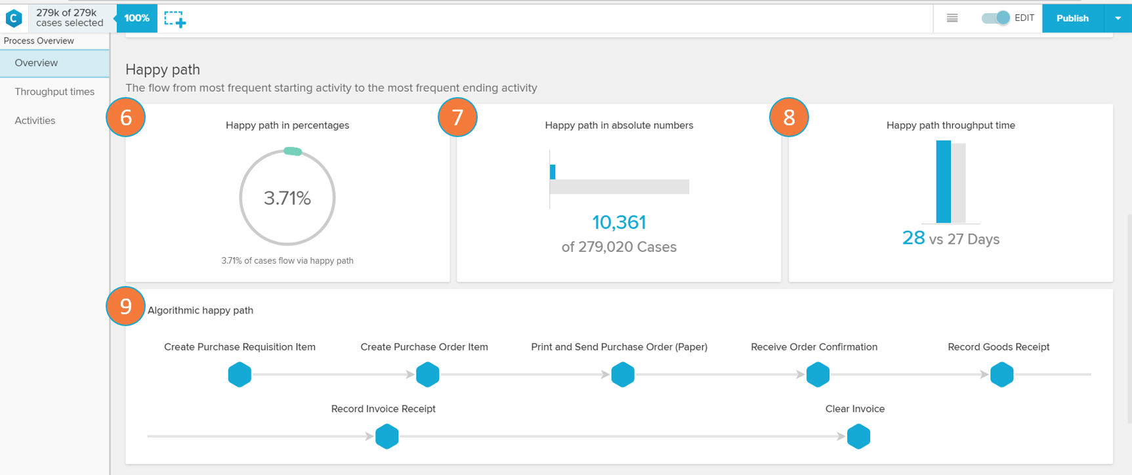Click the add selection icon
Image resolution: width=1132 pixels, height=475 pixels.
click(175, 19)
